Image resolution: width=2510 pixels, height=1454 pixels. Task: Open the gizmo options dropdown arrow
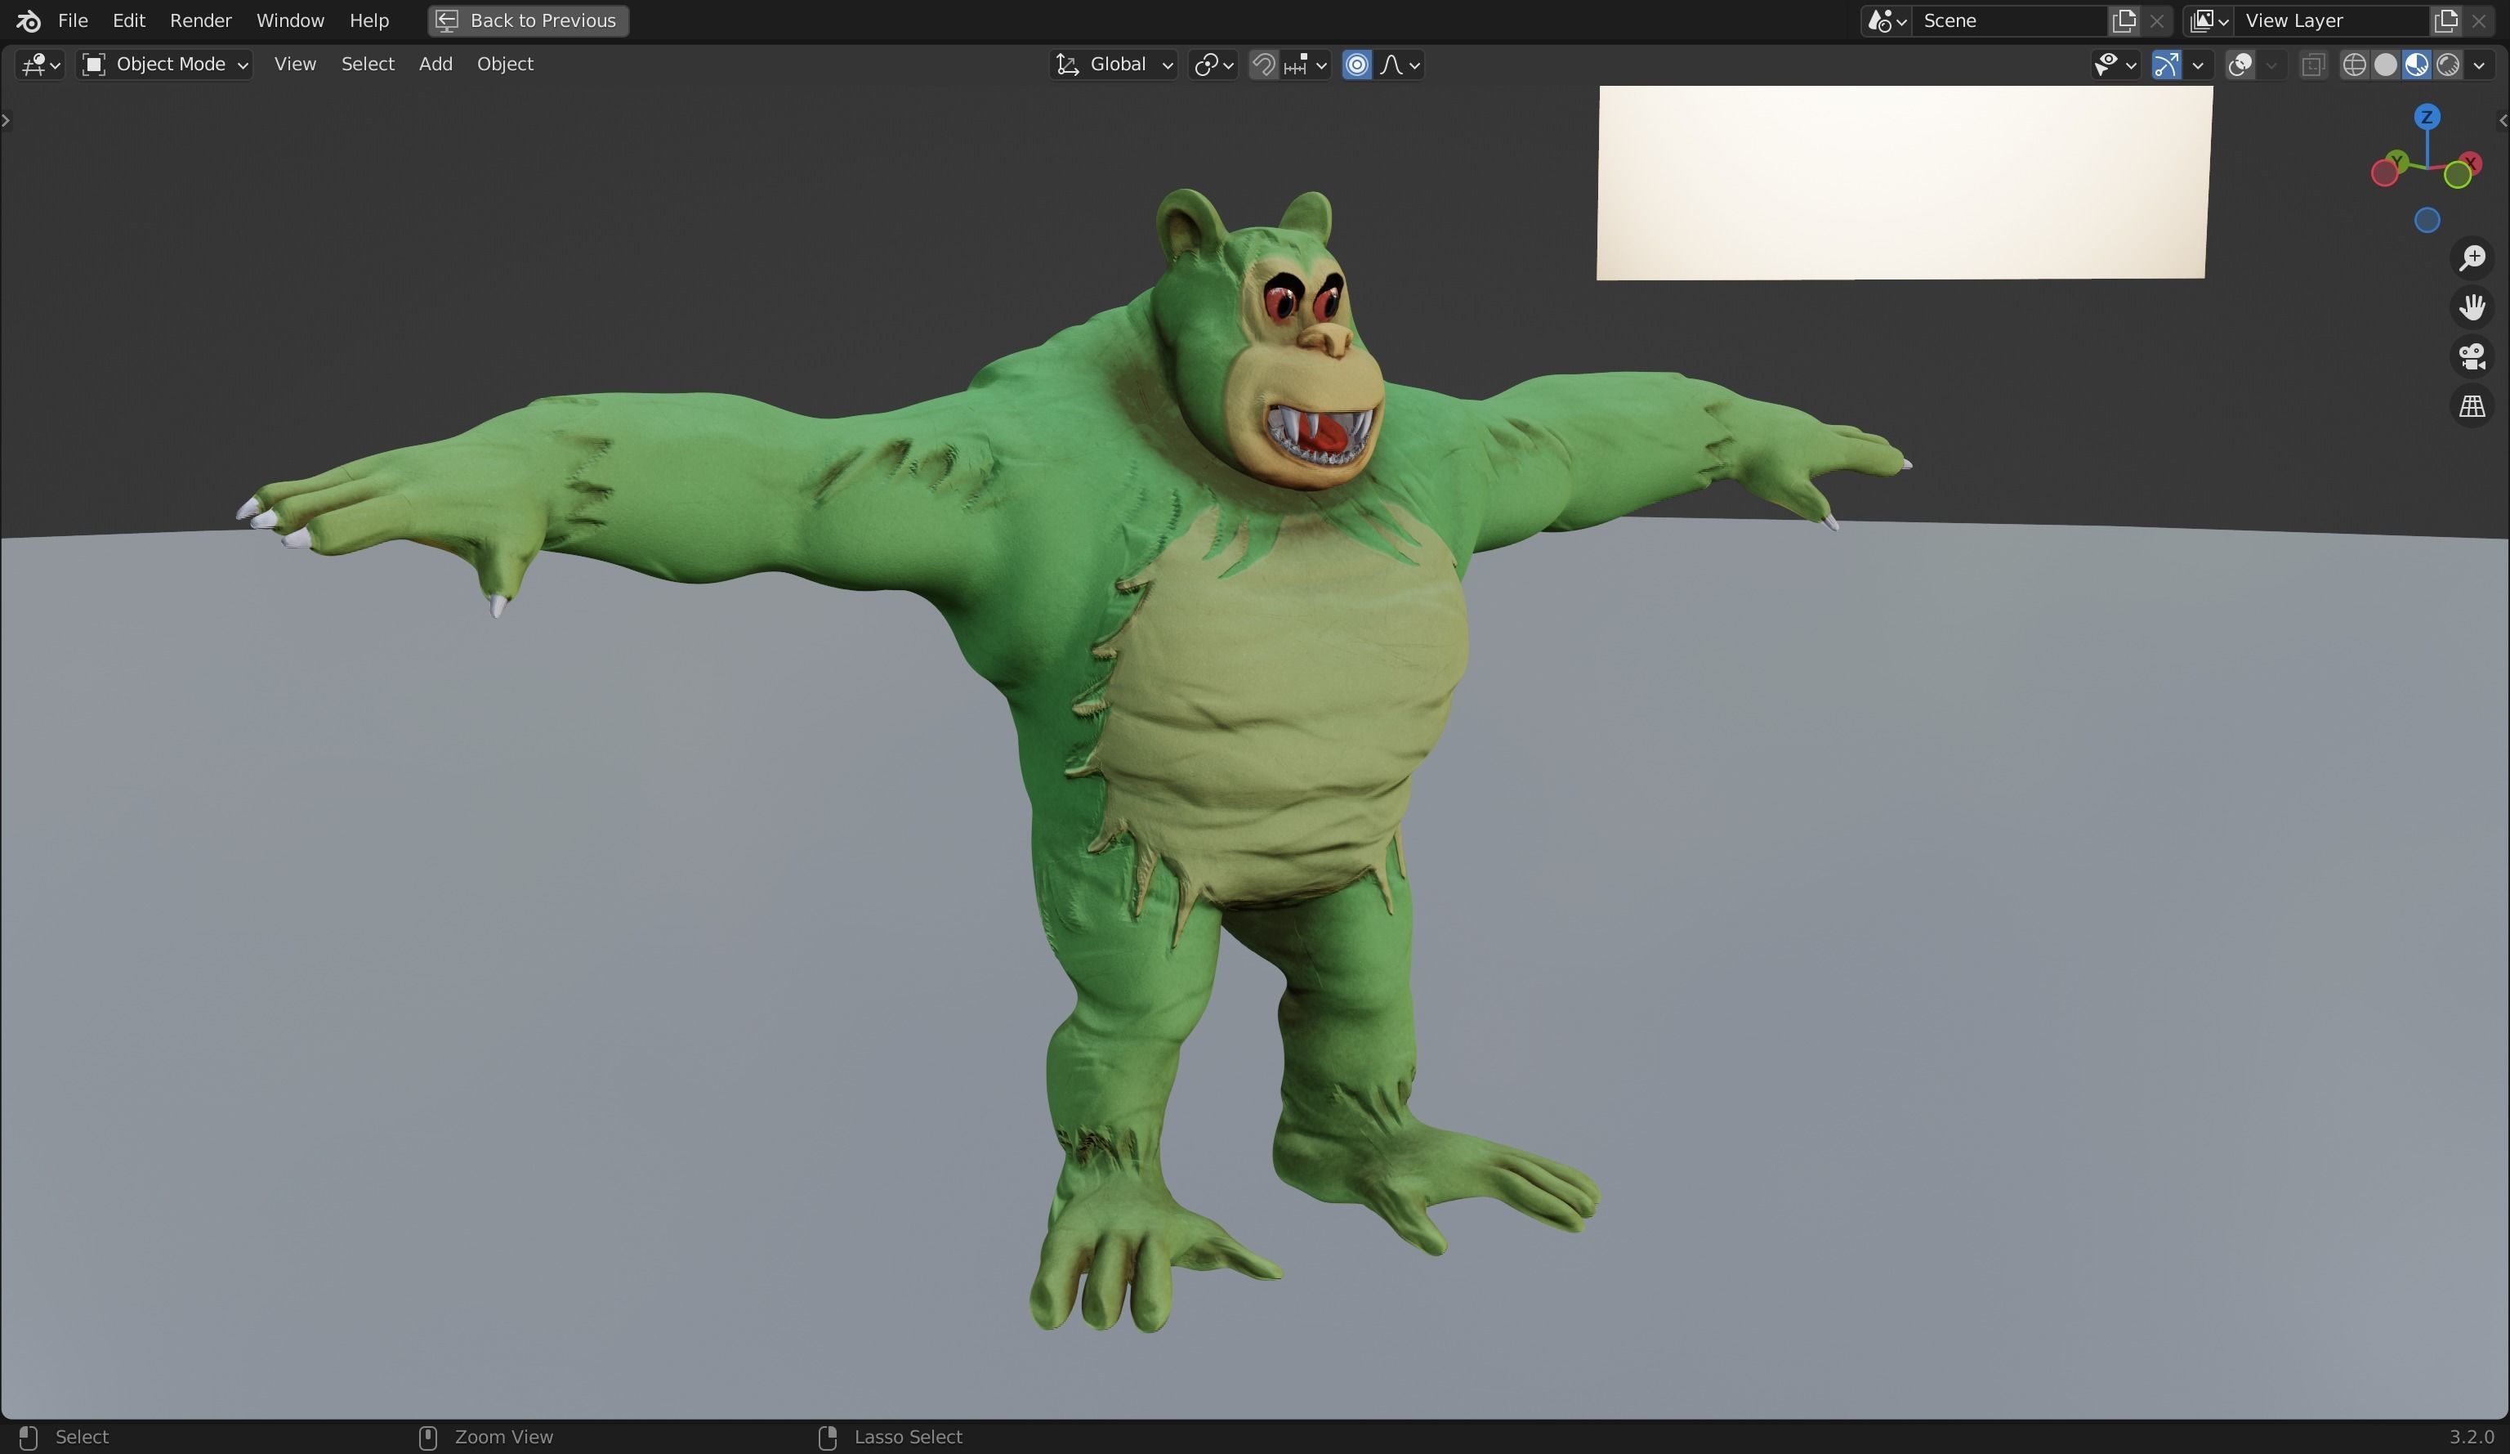2198,64
